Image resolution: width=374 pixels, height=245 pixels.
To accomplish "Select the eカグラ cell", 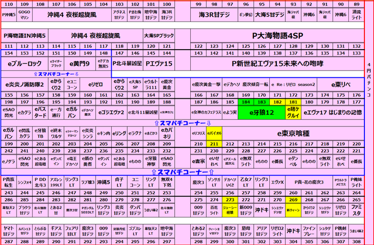I will coord(25,113).
